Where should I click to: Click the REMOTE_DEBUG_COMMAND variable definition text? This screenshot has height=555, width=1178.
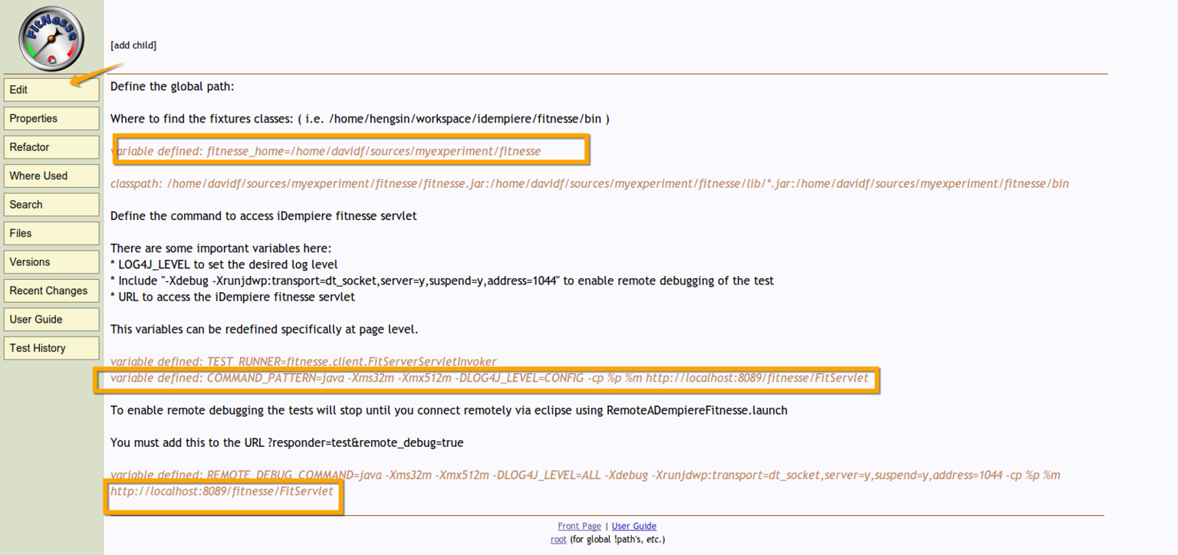tap(584, 475)
